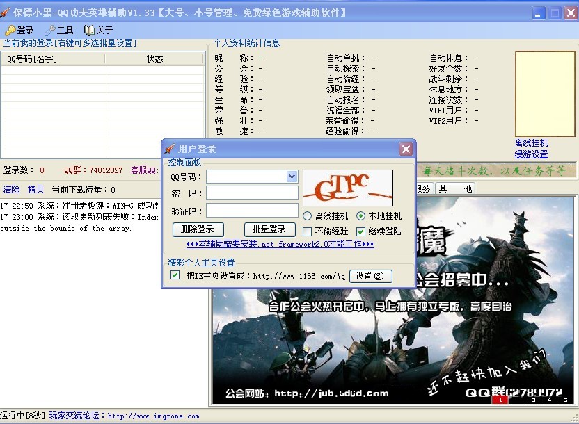Viewport: 579px width, 424px height.
Task: Click the VIP2用户 stat label
Action: pyautogui.click(x=449, y=120)
